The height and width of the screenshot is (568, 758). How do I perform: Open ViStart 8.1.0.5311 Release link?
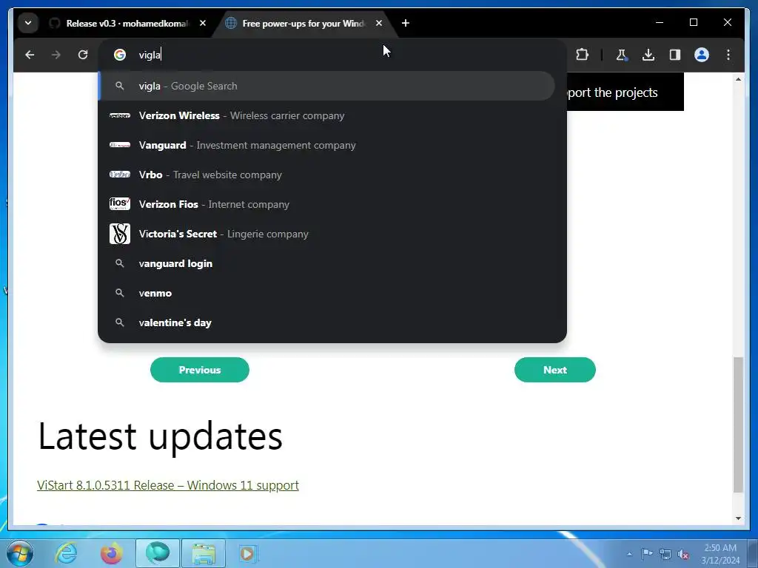168,485
